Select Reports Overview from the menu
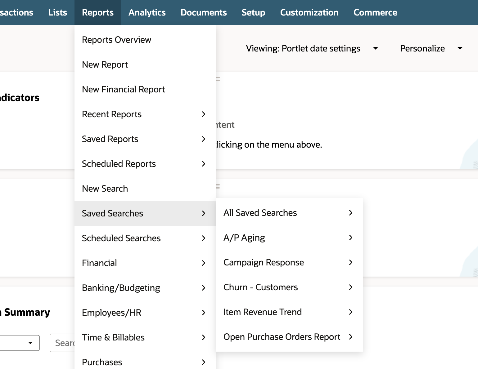 145,40
